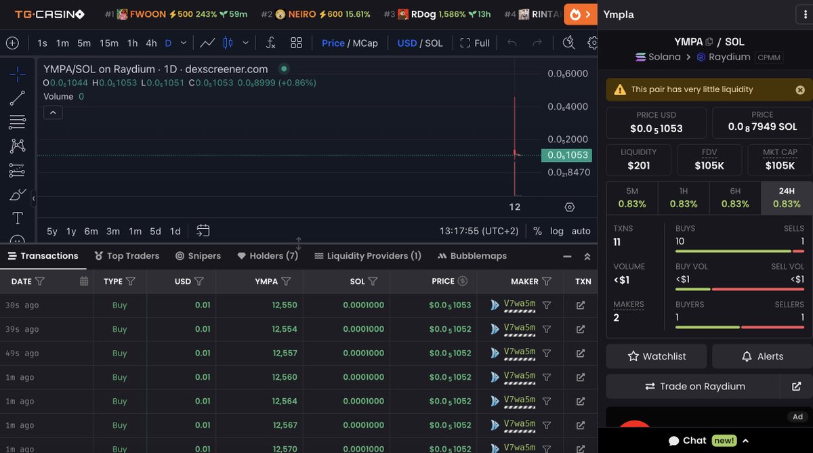Switch the chart to log scale
Viewport: 813px width, 453px height.
click(x=556, y=231)
